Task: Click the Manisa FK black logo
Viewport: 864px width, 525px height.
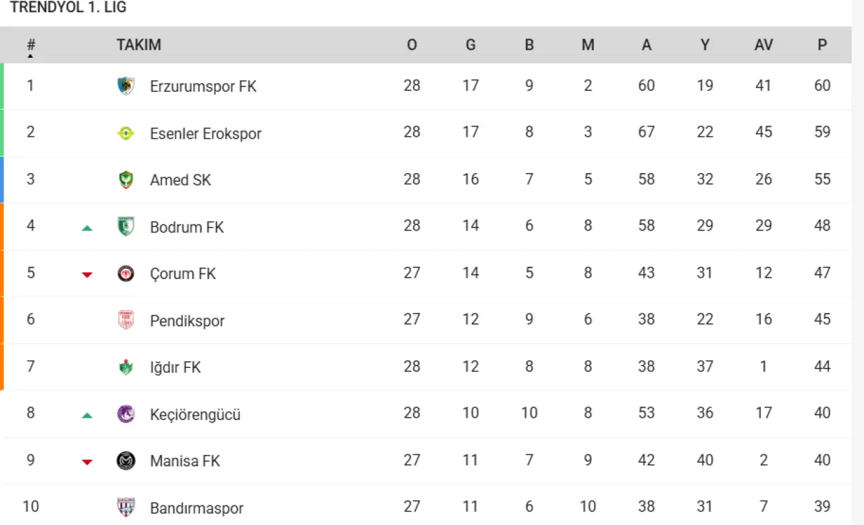Action: (126, 461)
